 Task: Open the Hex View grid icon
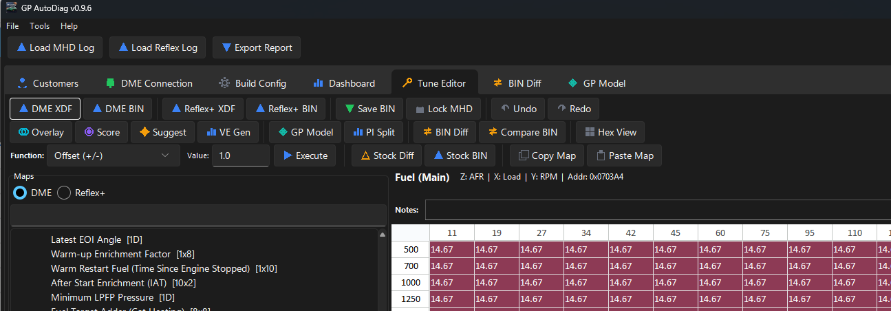(589, 132)
